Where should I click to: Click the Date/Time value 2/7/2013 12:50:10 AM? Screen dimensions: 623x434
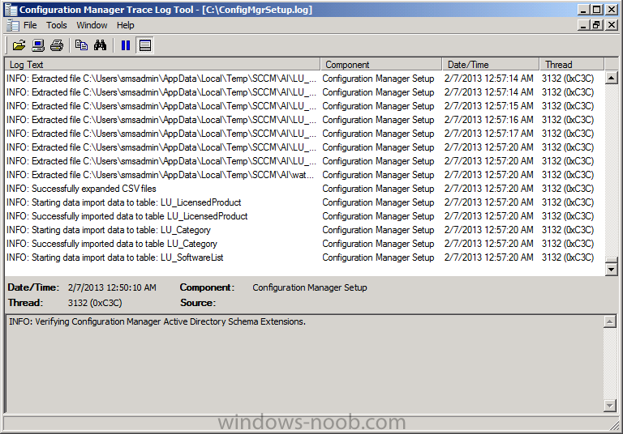[112, 287]
